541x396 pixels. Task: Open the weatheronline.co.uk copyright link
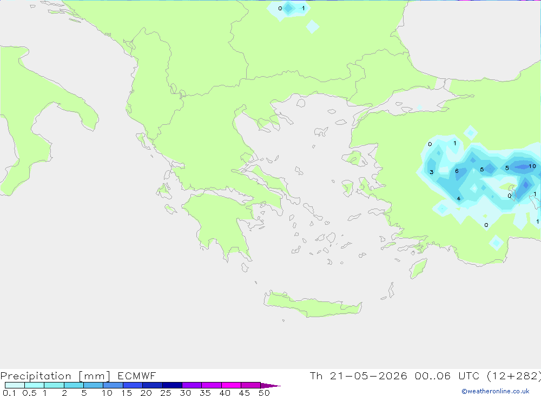click(x=496, y=391)
